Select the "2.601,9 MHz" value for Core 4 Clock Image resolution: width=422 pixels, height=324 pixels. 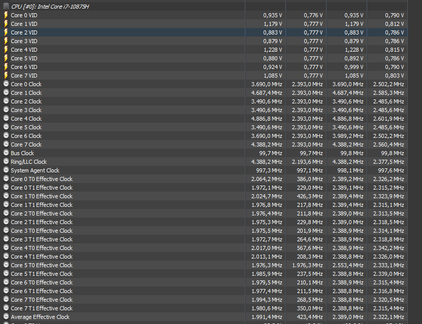click(388, 119)
